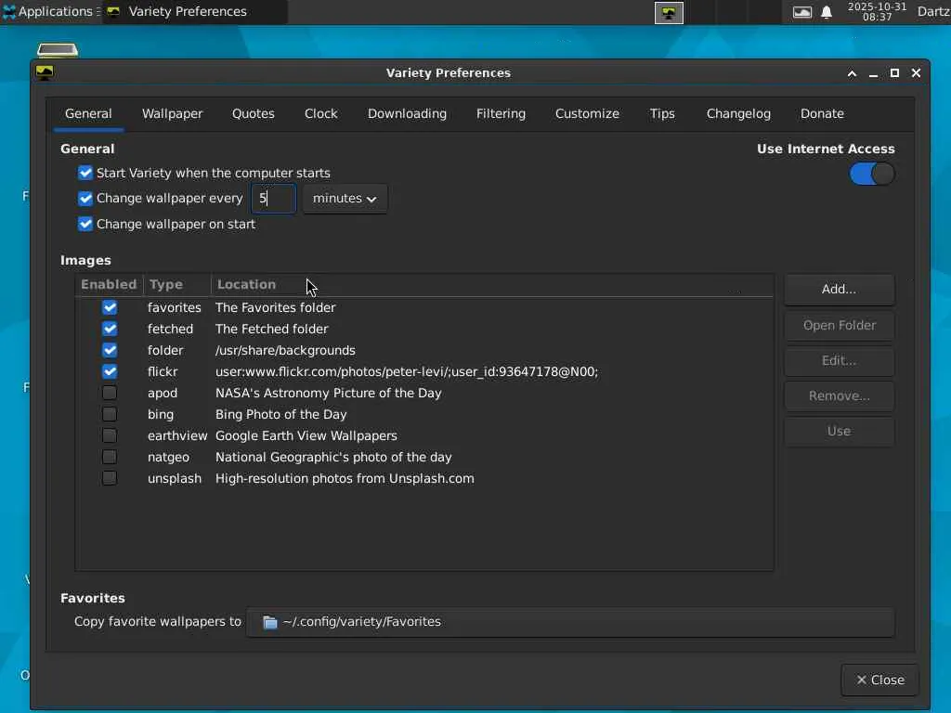This screenshot has height=713, width=951.
Task: Click the Variety icon in the window title bar
Action: point(45,72)
